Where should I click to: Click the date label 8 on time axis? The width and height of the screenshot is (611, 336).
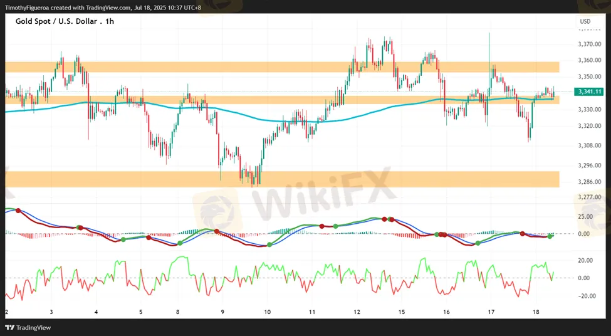(178, 312)
